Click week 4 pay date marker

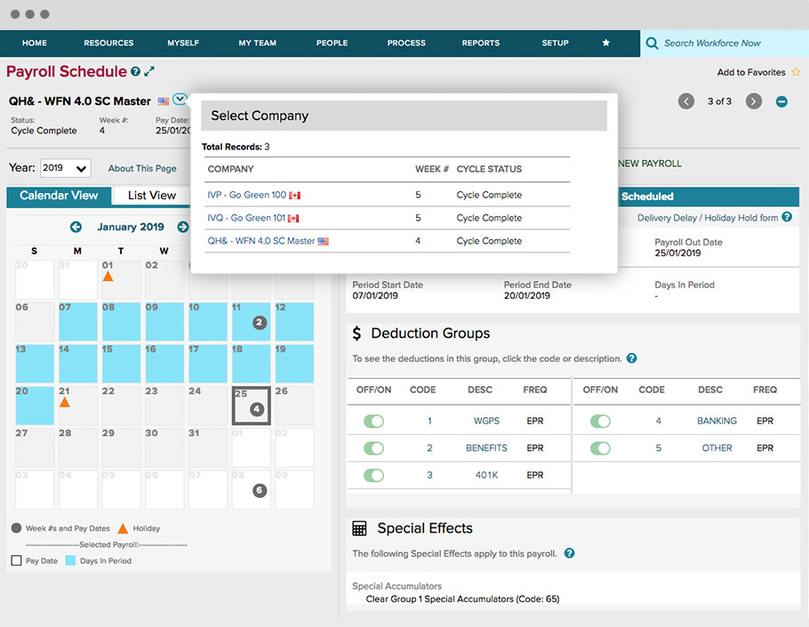click(257, 409)
